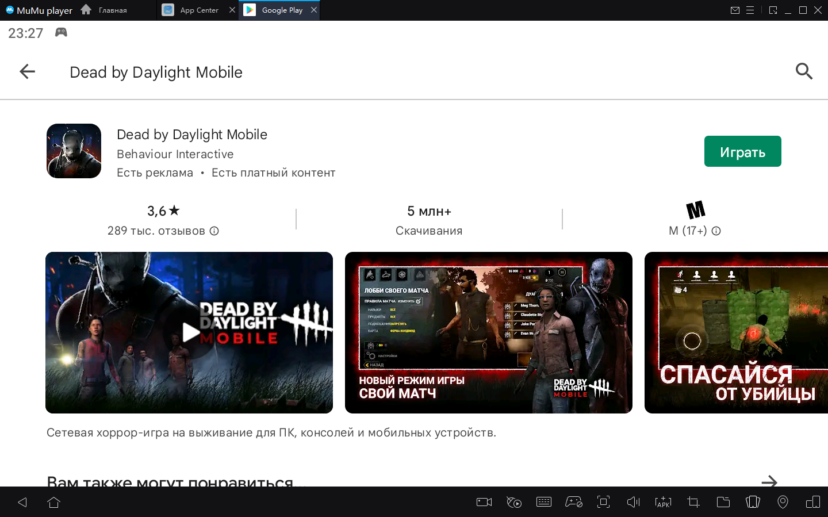Click the gamepad settings icon

tap(573, 502)
